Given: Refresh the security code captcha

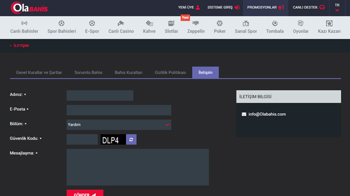Looking at the screenshot, I should [131, 139].
